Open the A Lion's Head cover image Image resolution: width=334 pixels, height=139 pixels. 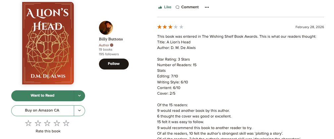point(48,43)
